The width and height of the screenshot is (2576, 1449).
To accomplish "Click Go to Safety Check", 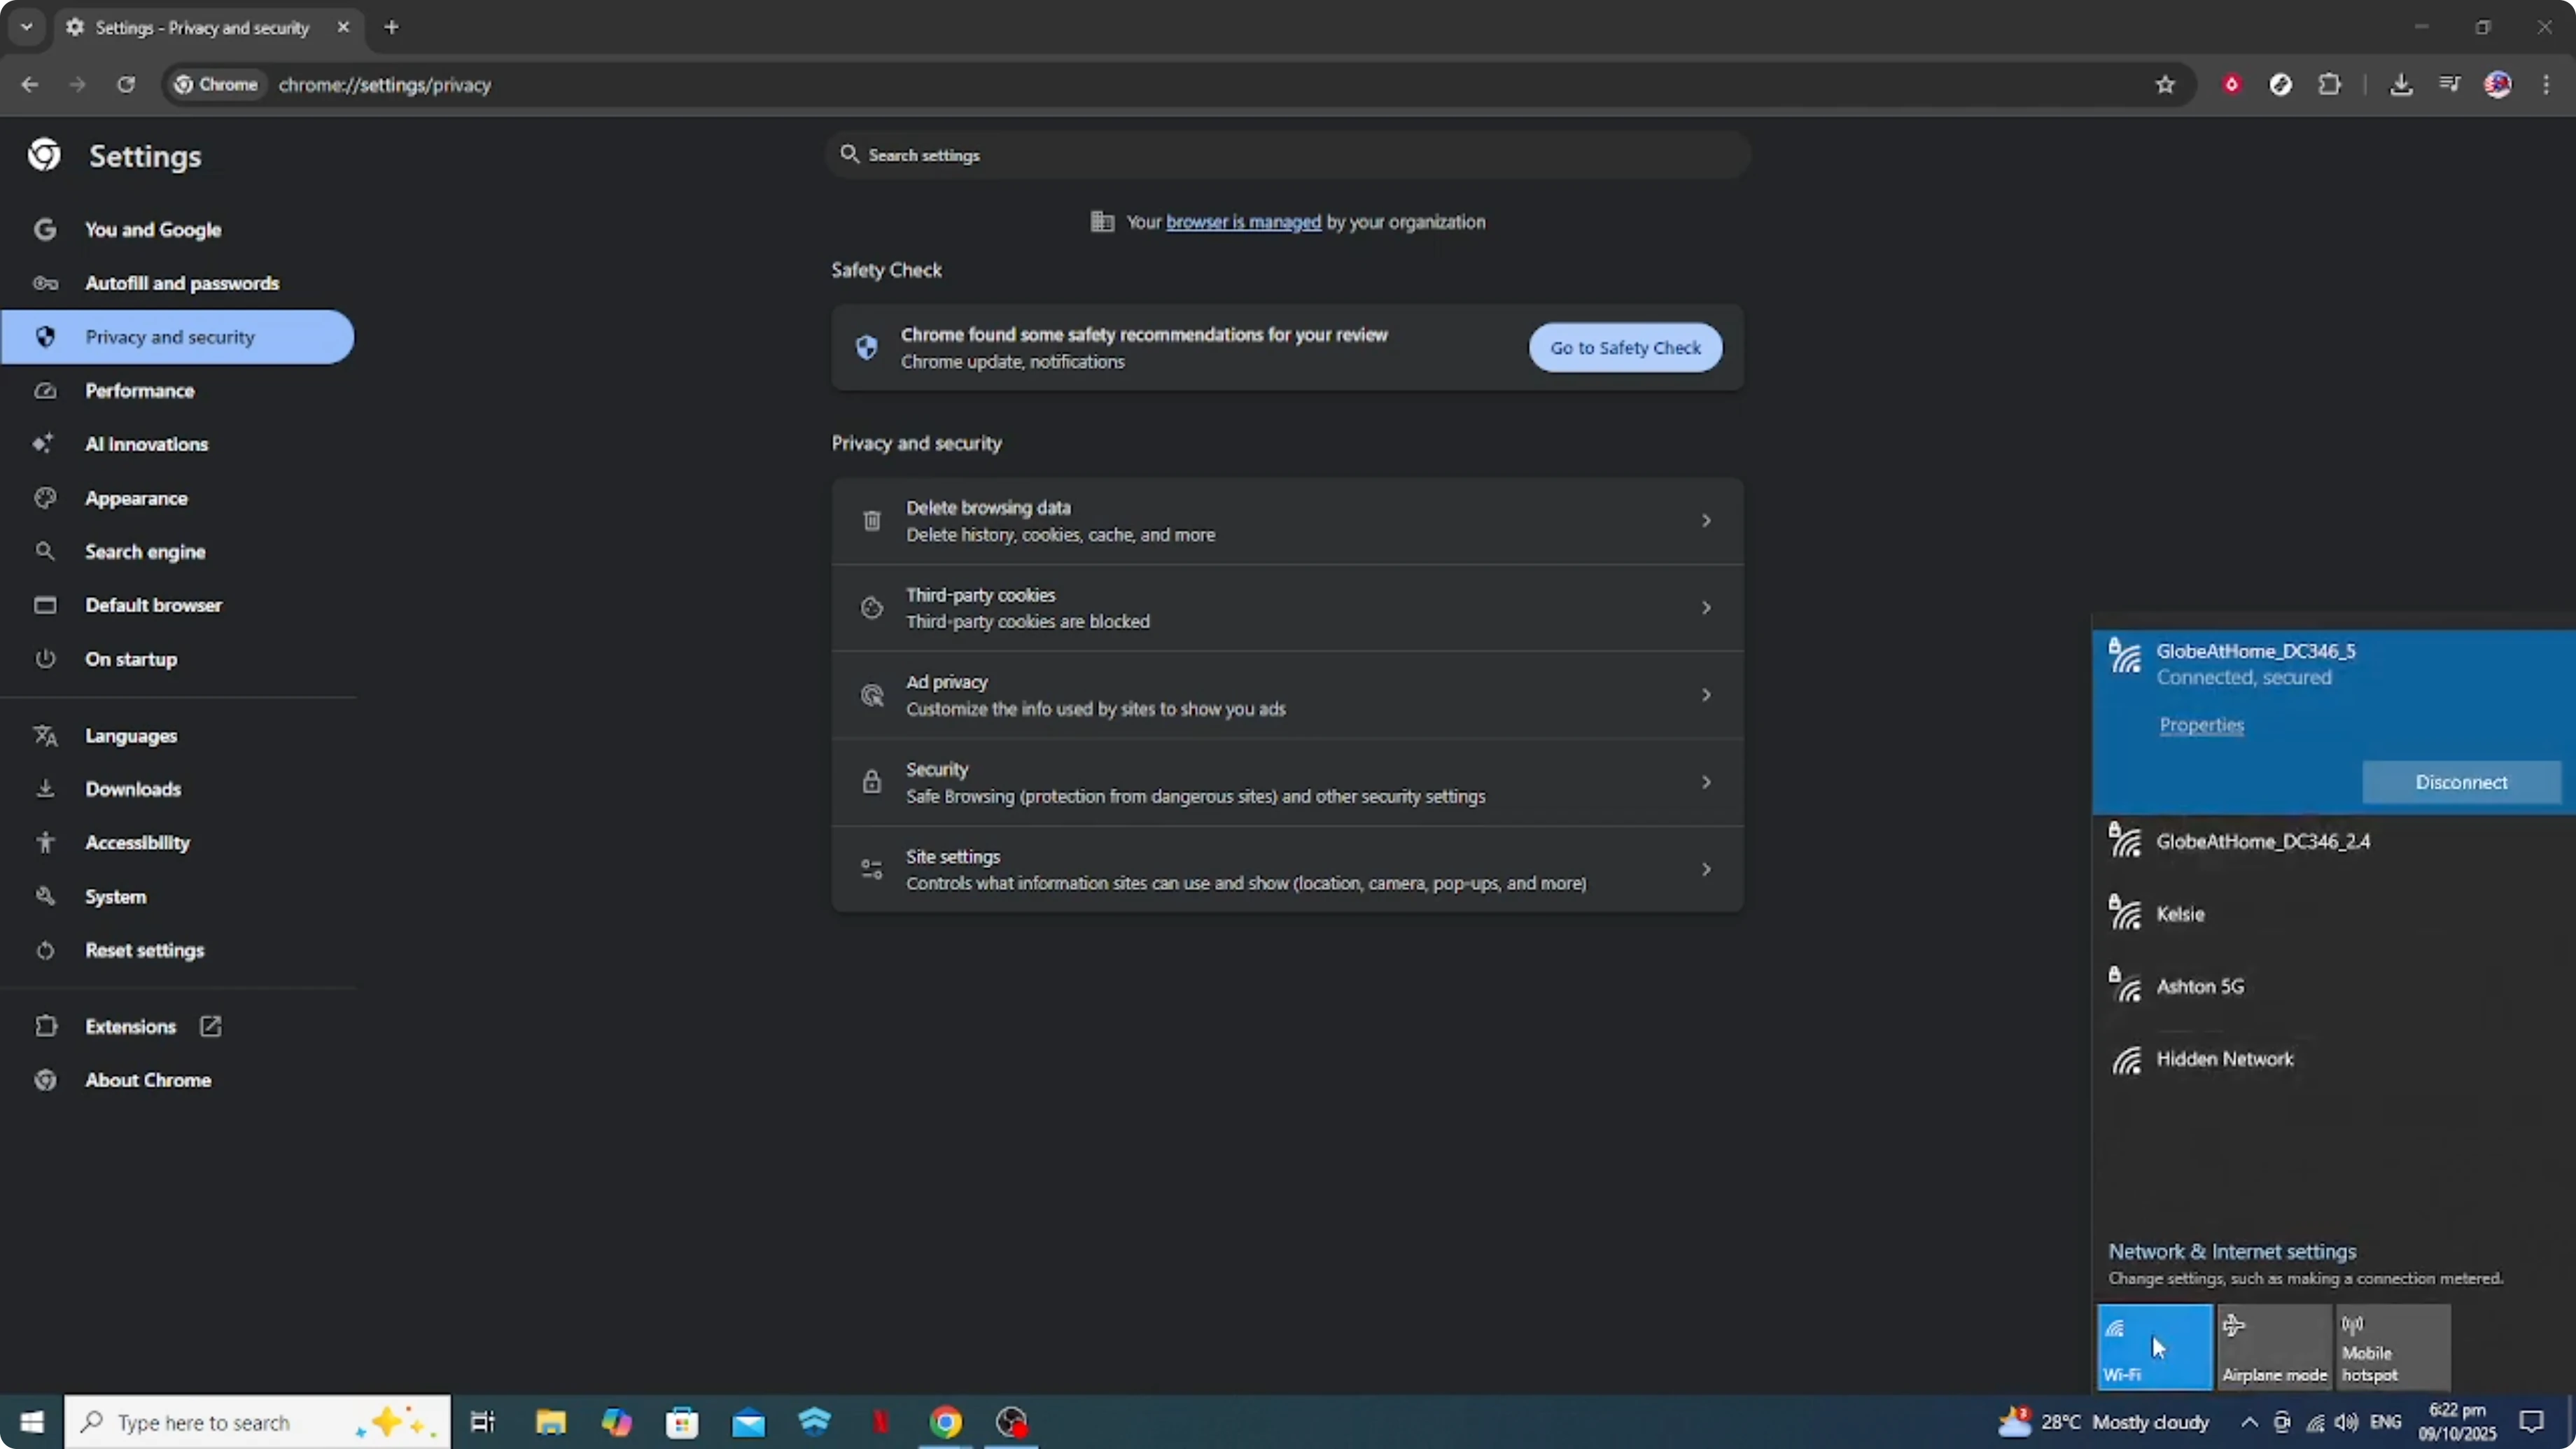I will tap(1625, 347).
